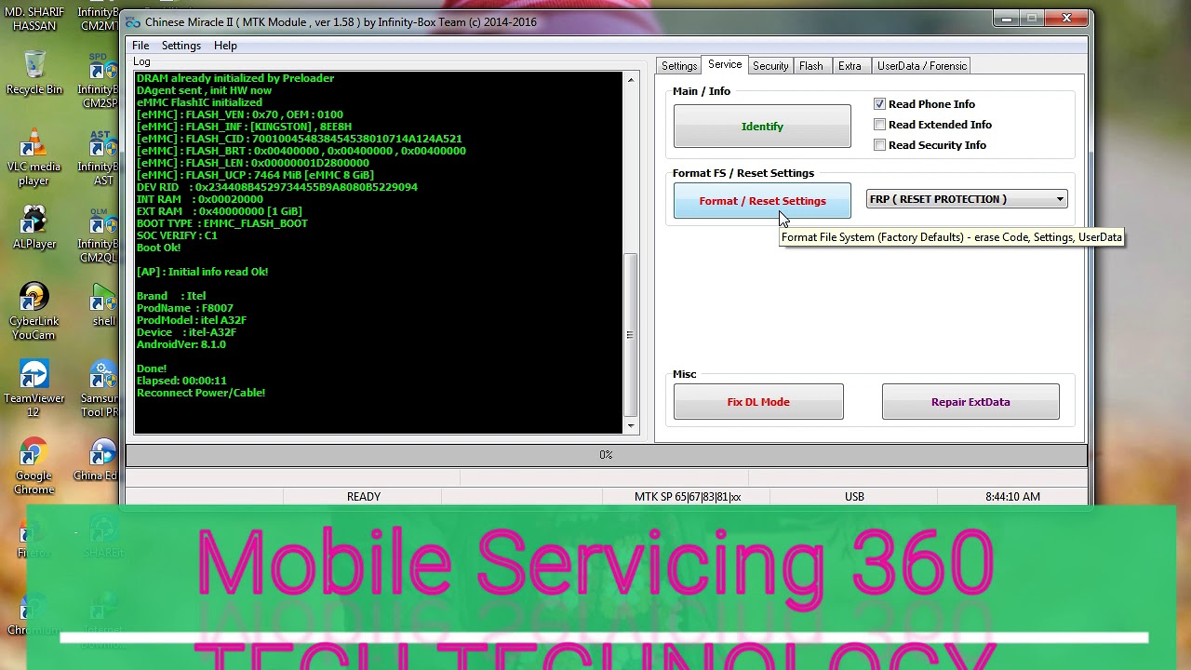Tick the Read Extended Info checkbox

point(879,125)
